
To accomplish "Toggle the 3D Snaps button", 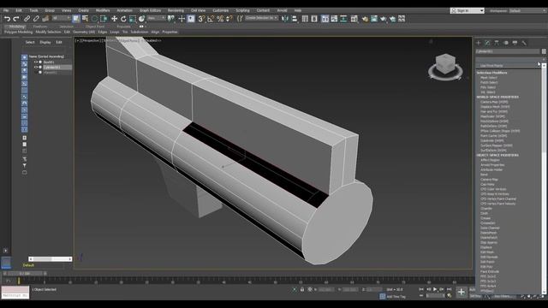I will 201,19.
